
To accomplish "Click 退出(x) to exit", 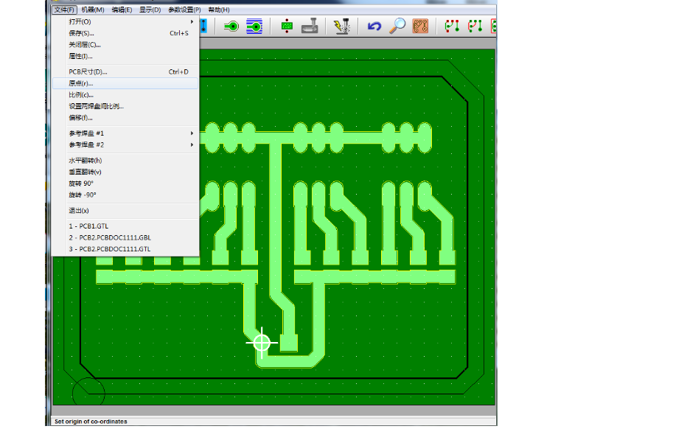I will coord(125,210).
